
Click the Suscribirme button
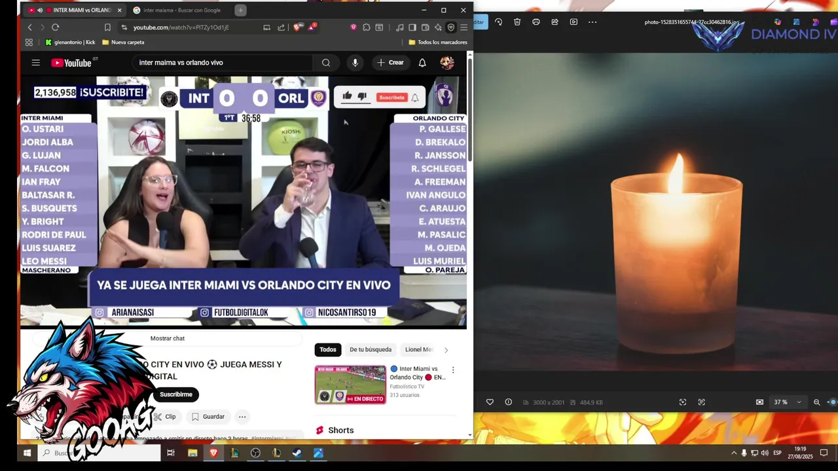click(x=176, y=394)
